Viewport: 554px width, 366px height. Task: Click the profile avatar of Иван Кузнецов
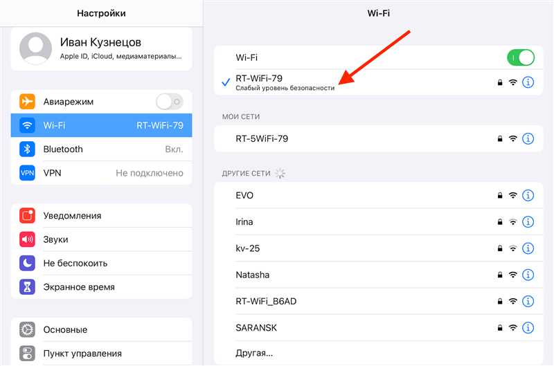pos(36,48)
